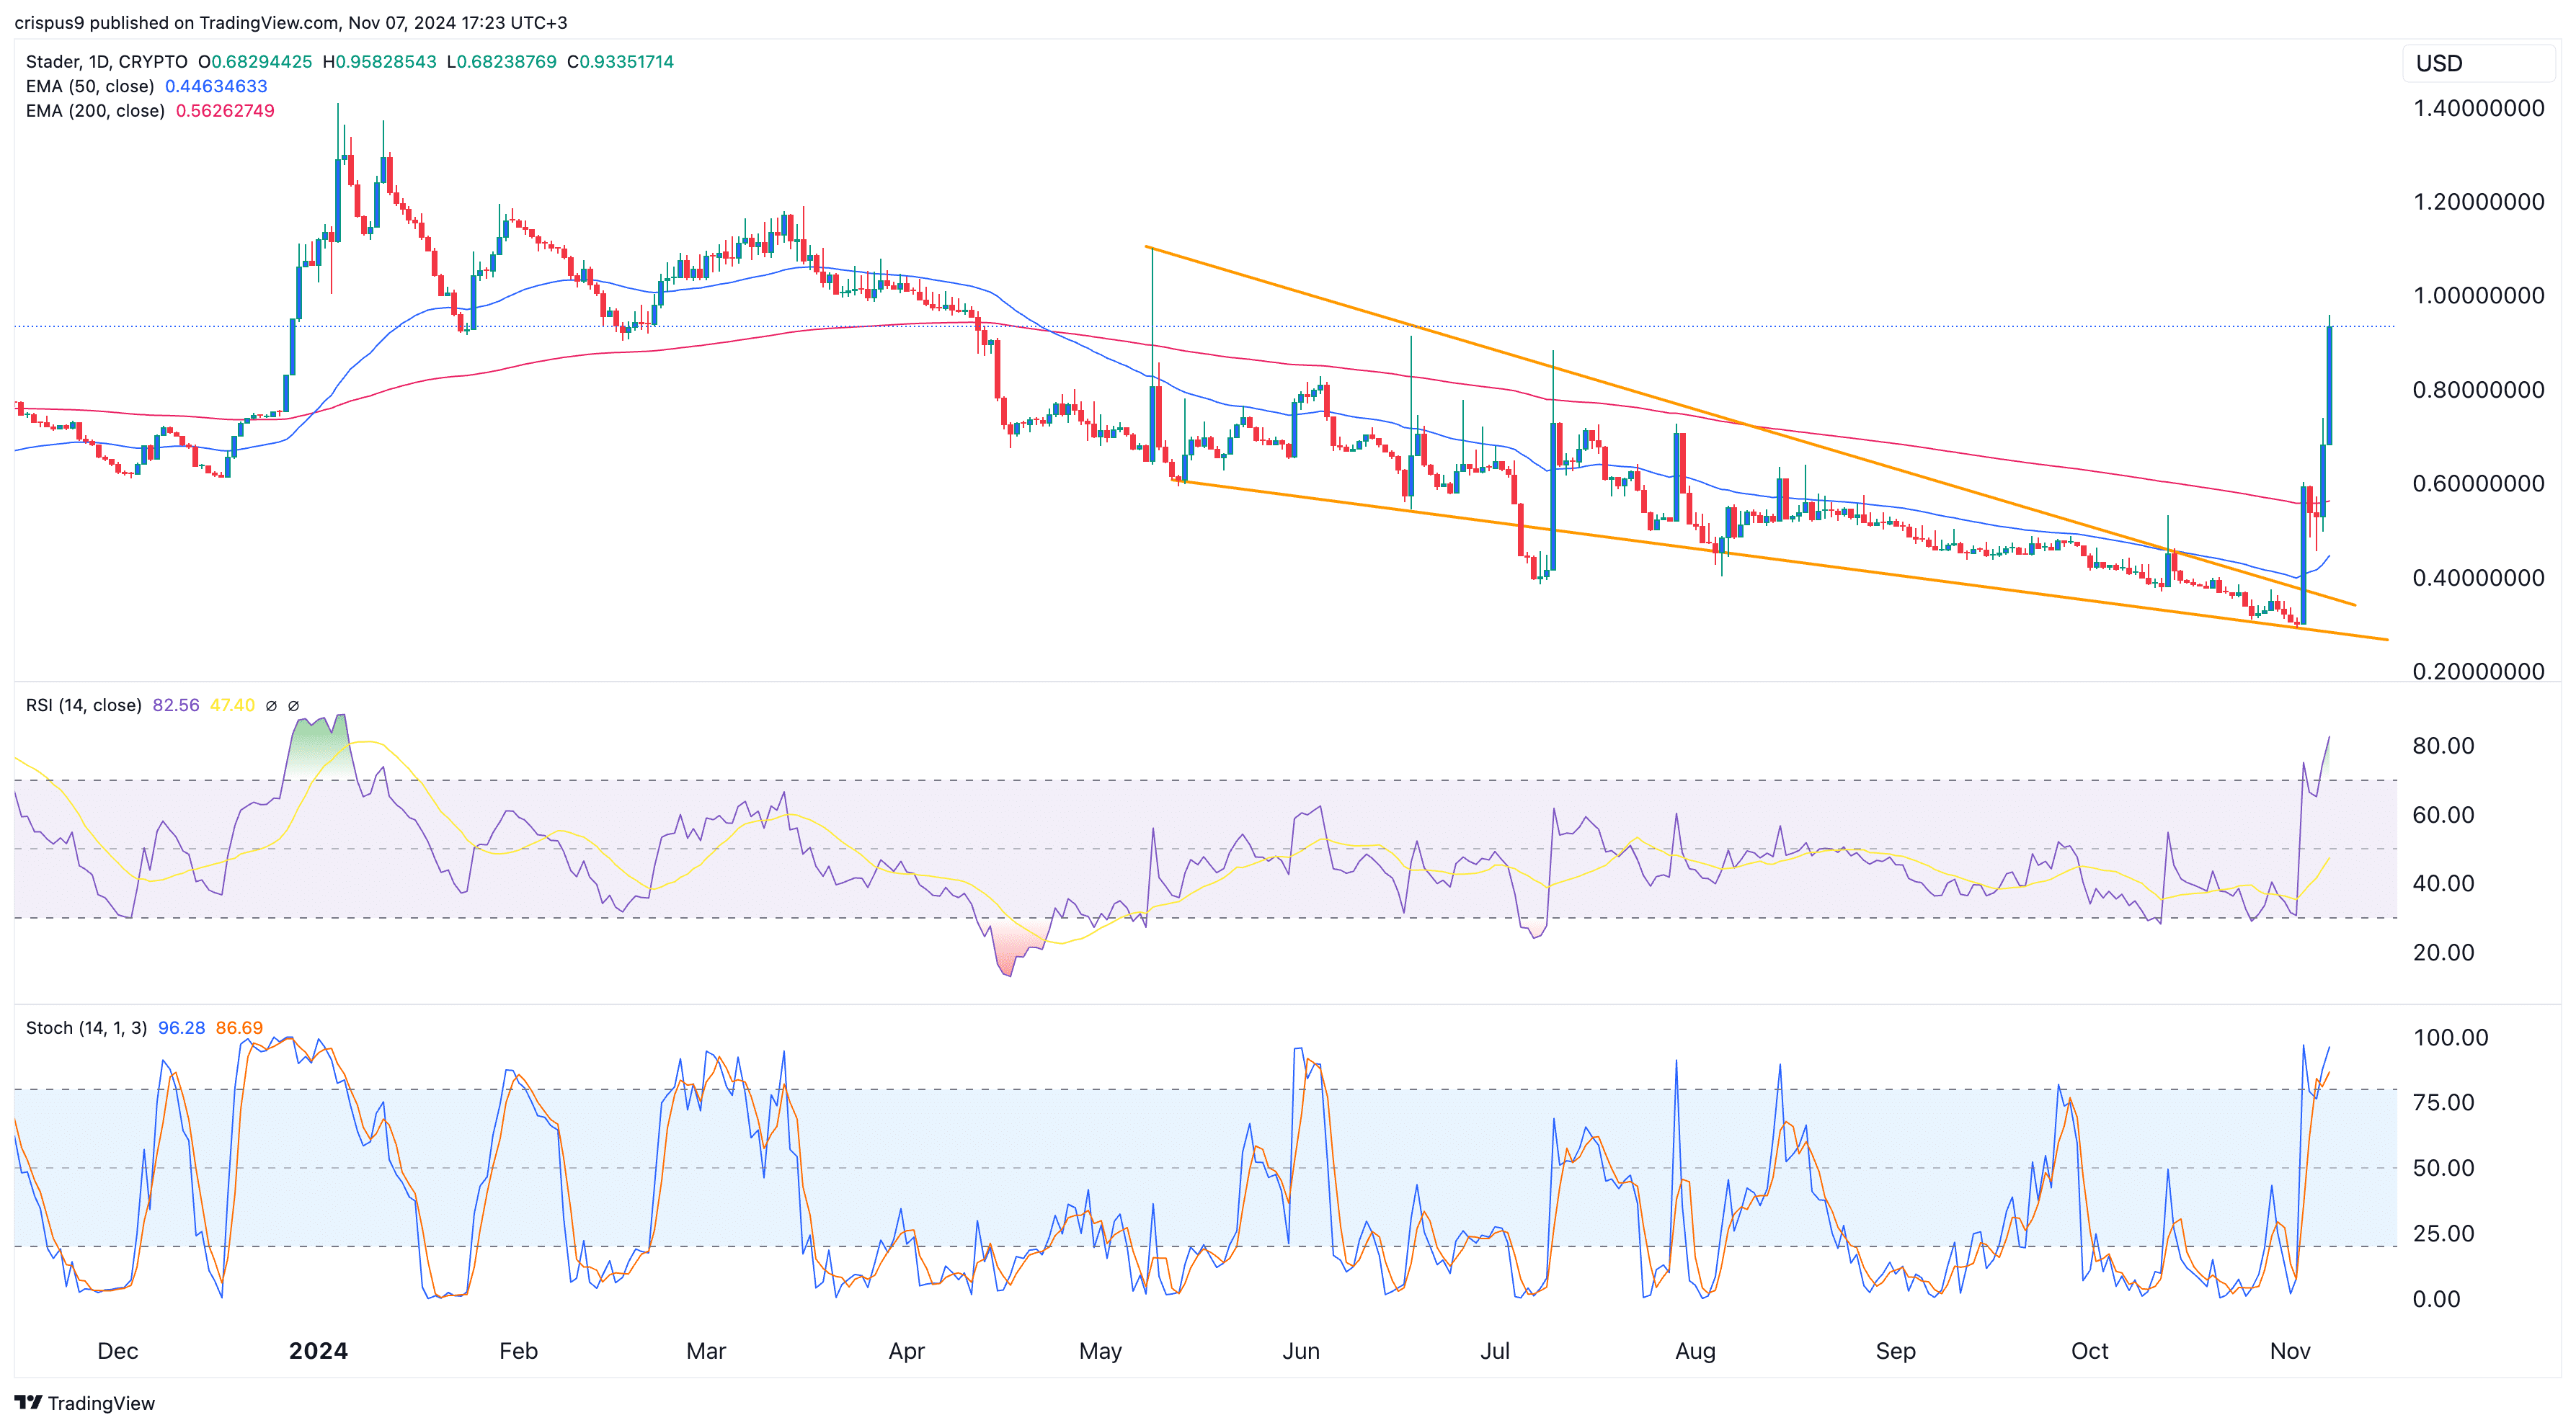Click the first RSI null-value symbol
Image resolution: width=2576 pixels, height=1428 pixels.
click(x=271, y=705)
